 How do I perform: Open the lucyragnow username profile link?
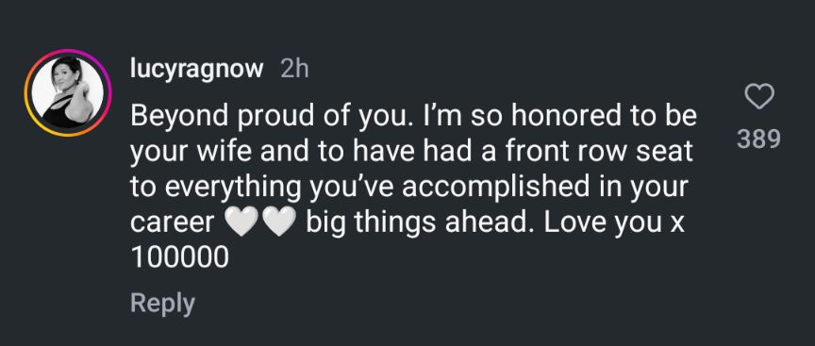click(197, 70)
